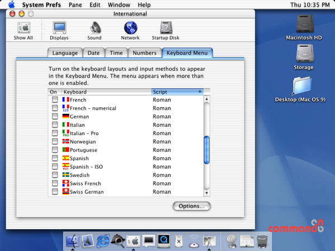The width and height of the screenshot is (335, 251).
Task: Open the Window menu
Action: (119, 4)
